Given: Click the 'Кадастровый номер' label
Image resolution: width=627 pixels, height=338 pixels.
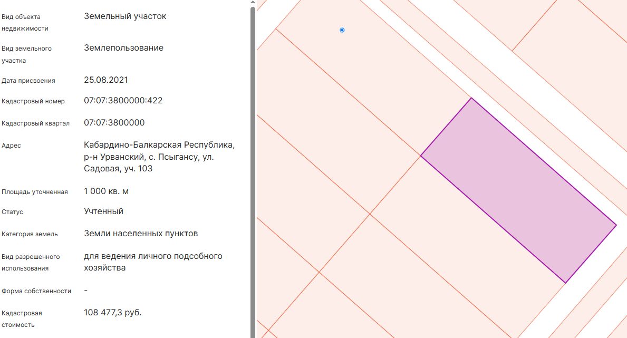Looking at the screenshot, I should point(33,101).
